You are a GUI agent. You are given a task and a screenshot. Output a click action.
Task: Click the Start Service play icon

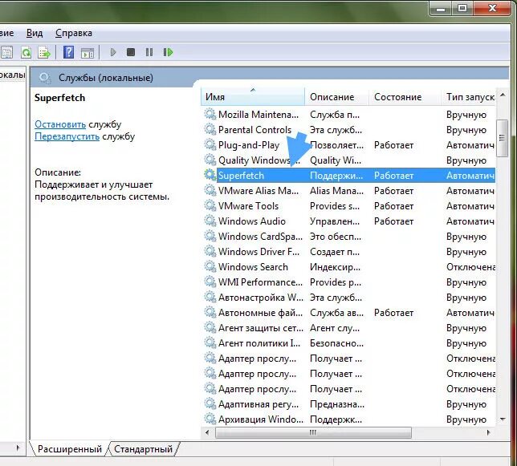click(113, 52)
